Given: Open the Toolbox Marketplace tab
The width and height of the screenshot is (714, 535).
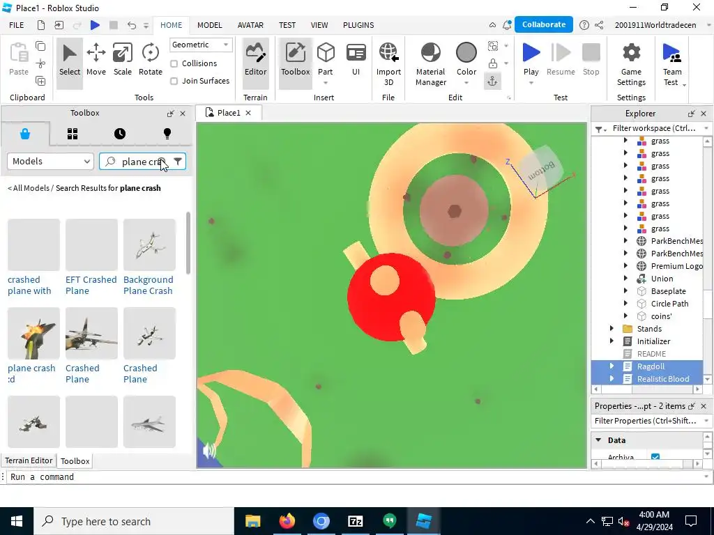Looking at the screenshot, I should click(x=25, y=134).
